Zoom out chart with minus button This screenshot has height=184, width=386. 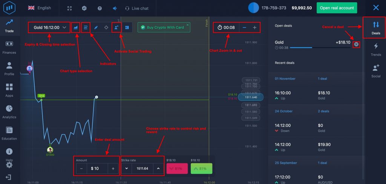coord(244,27)
